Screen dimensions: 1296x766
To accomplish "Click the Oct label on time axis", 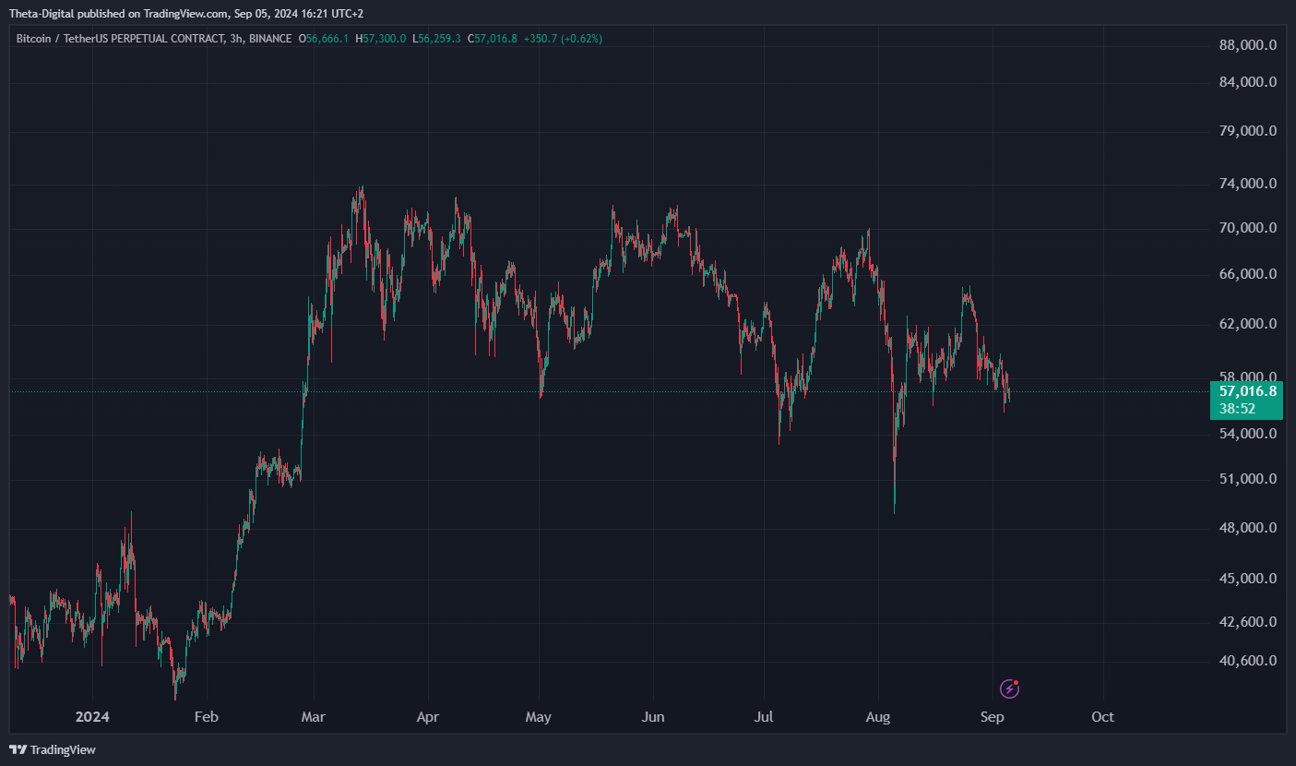I will pos(1102,717).
